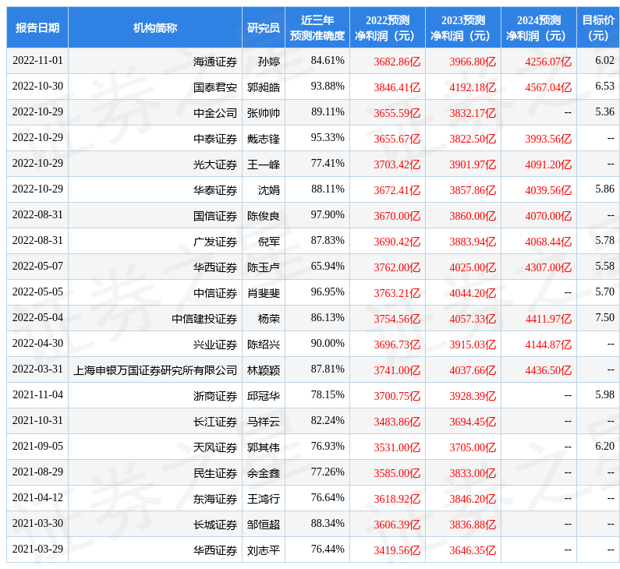The height and width of the screenshot is (569, 620).
Task: Click institution name 浙商证券
Action: click(215, 395)
